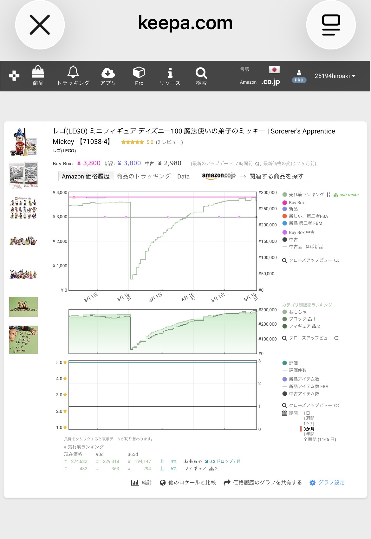Image resolution: width=371 pixels, height=539 pixels.
Task: Toggle Buy Box 中古 legend series
Action: click(298, 232)
